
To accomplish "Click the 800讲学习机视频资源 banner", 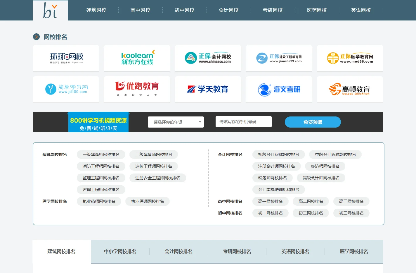I will click(x=98, y=122).
